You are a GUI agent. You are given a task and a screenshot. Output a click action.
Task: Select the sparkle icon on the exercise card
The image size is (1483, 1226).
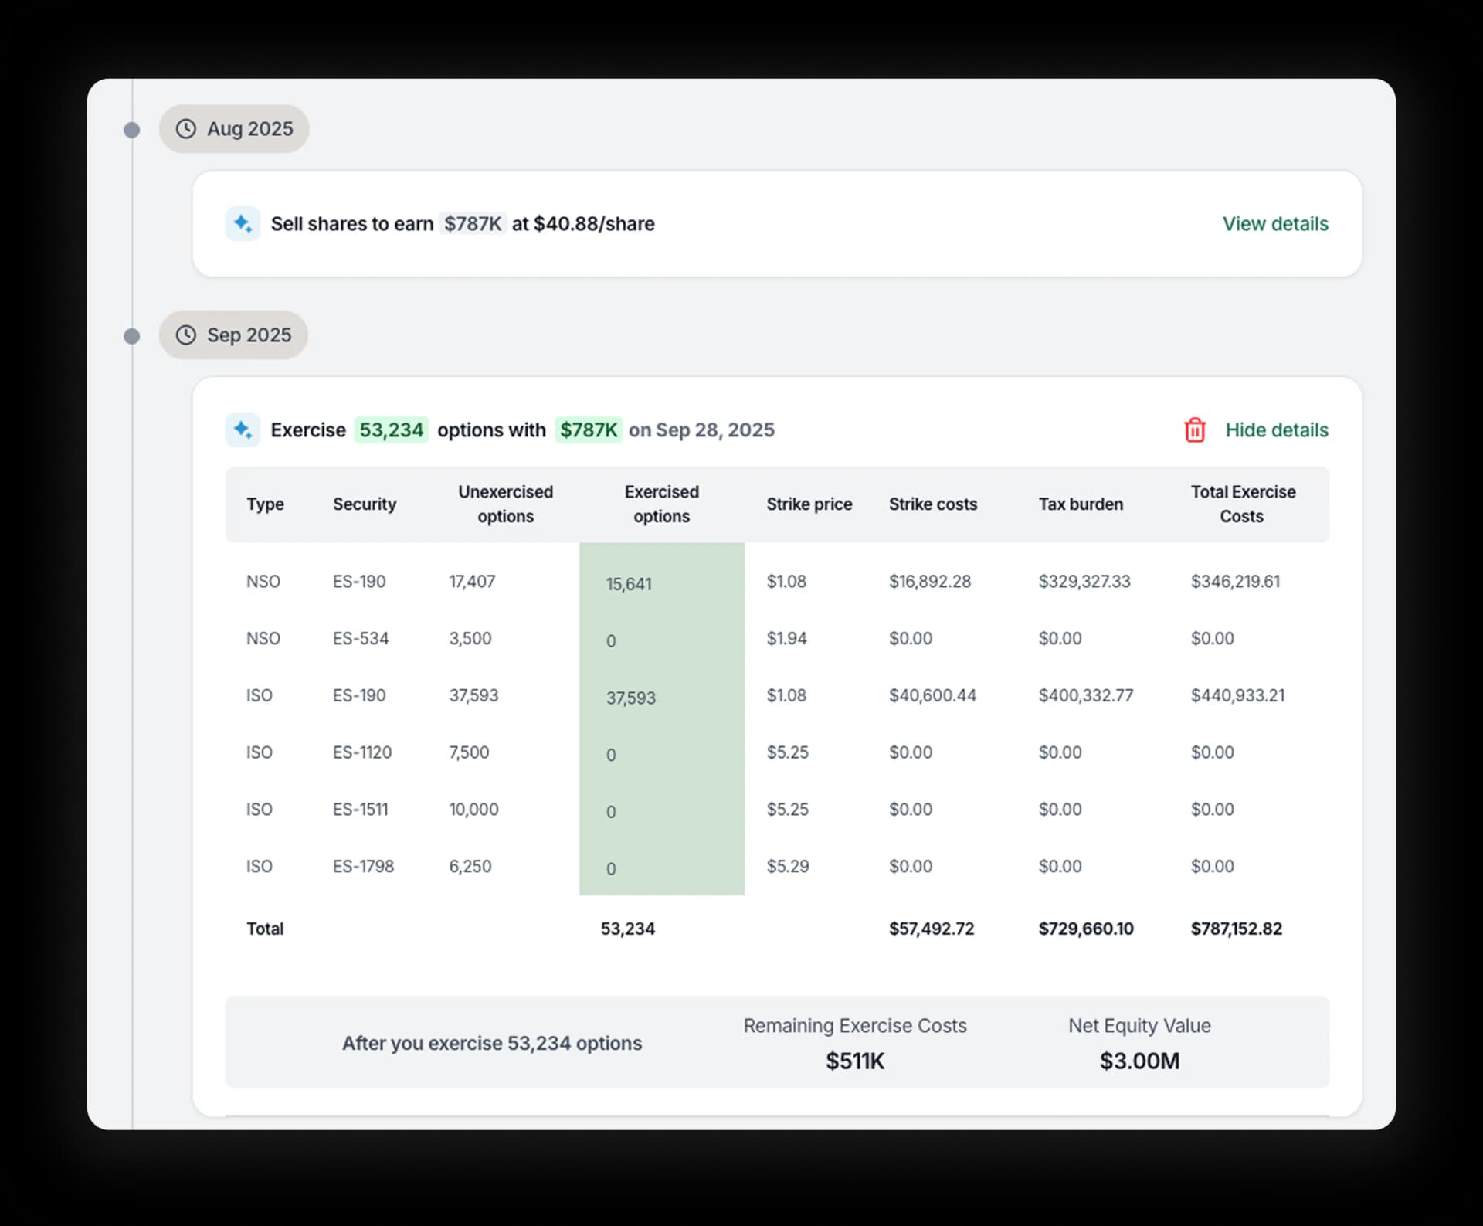(x=243, y=430)
